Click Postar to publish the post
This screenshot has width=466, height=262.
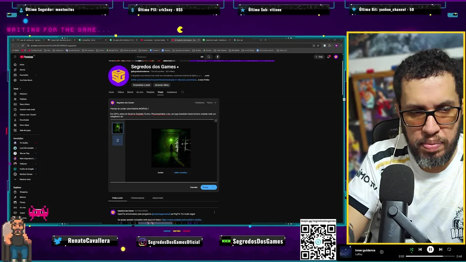click(x=206, y=187)
